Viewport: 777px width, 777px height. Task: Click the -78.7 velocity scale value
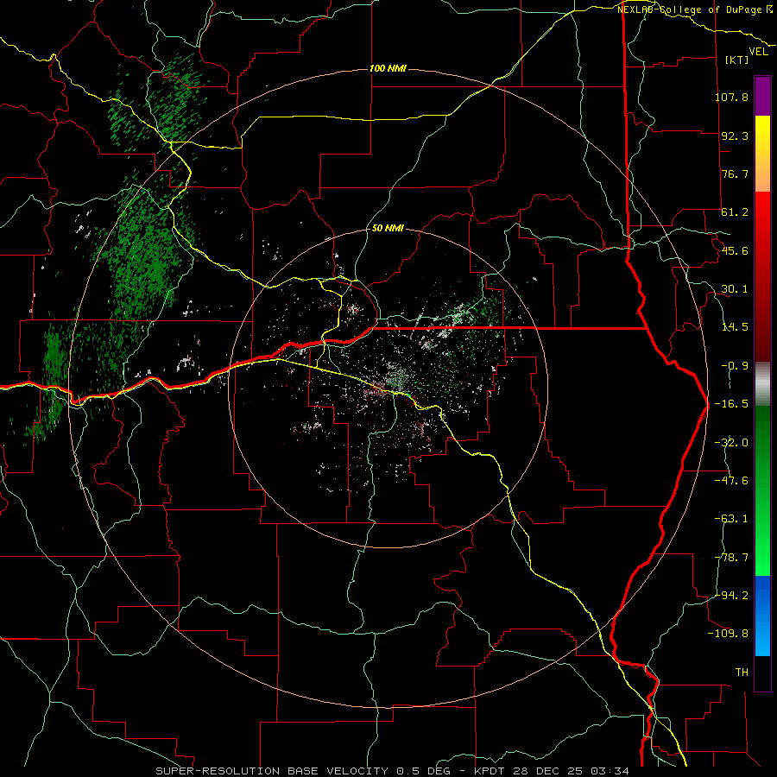[x=731, y=558]
